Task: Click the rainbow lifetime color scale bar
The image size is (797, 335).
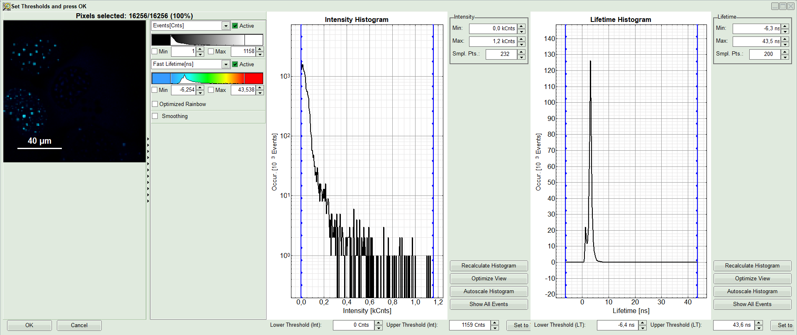Action: click(207, 78)
